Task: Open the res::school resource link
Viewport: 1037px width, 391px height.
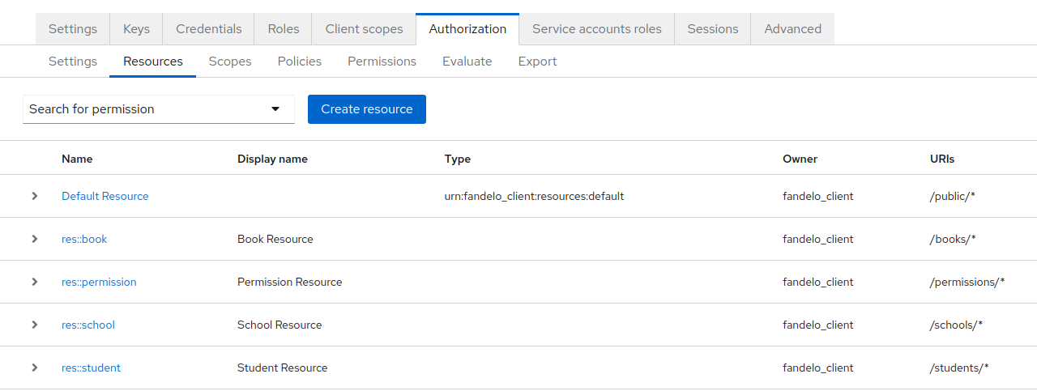Action: coord(88,325)
